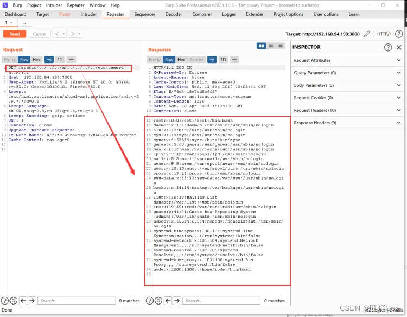Open Request search settings gear

(14, 301)
